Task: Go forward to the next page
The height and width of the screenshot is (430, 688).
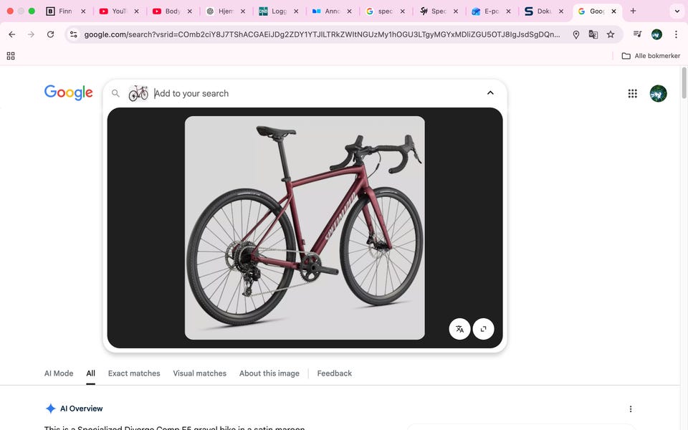Action: pyautogui.click(x=31, y=34)
